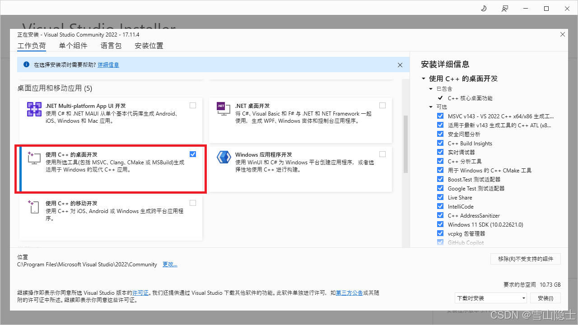Check the 使用 C++ 的移动开发 workload checkbox
Viewport: 578px width, 325px height.
click(193, 203)
